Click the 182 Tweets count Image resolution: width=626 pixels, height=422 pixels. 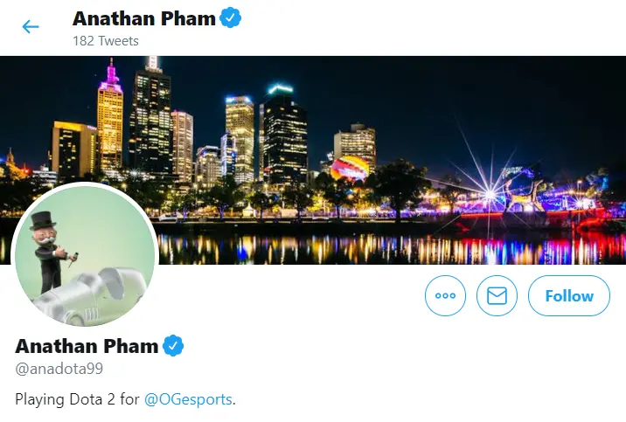coord(106,41)
